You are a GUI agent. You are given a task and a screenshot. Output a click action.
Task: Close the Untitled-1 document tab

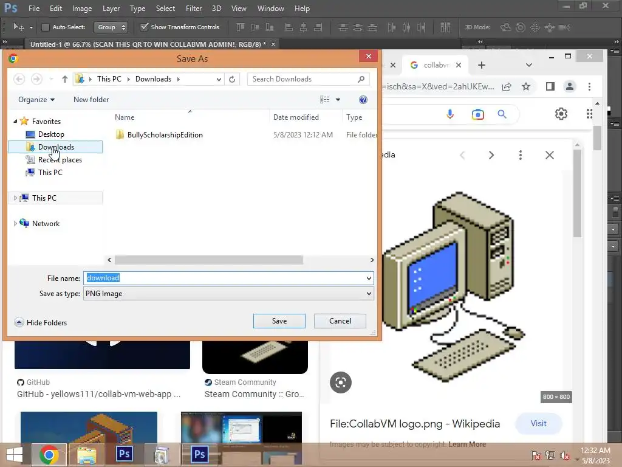tap(273, 44)
